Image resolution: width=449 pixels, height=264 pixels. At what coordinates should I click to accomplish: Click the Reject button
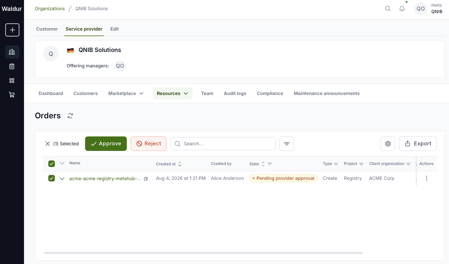(148, 144)
